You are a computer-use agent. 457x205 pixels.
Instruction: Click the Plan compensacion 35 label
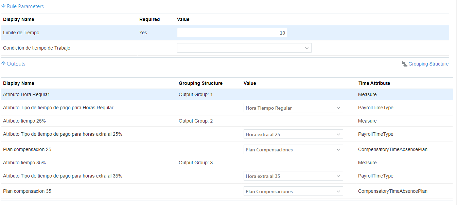(27, 191)
